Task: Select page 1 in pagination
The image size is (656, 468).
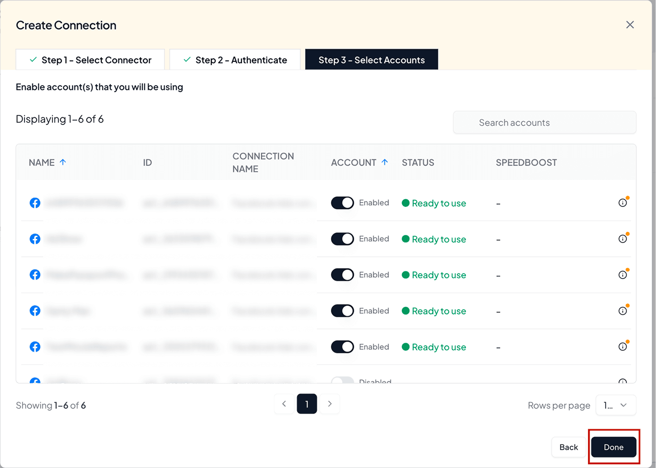Action: click(307, 404)
